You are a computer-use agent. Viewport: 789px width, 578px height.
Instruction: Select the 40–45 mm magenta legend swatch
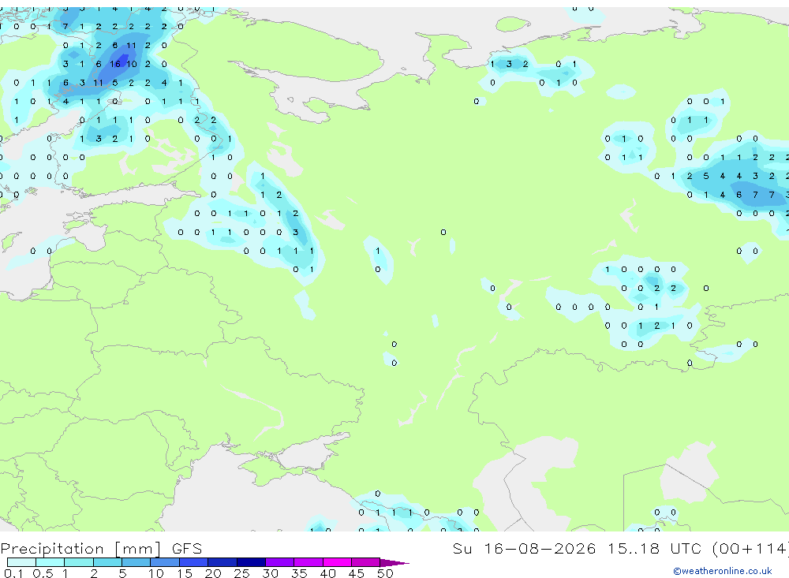point(337,562)
